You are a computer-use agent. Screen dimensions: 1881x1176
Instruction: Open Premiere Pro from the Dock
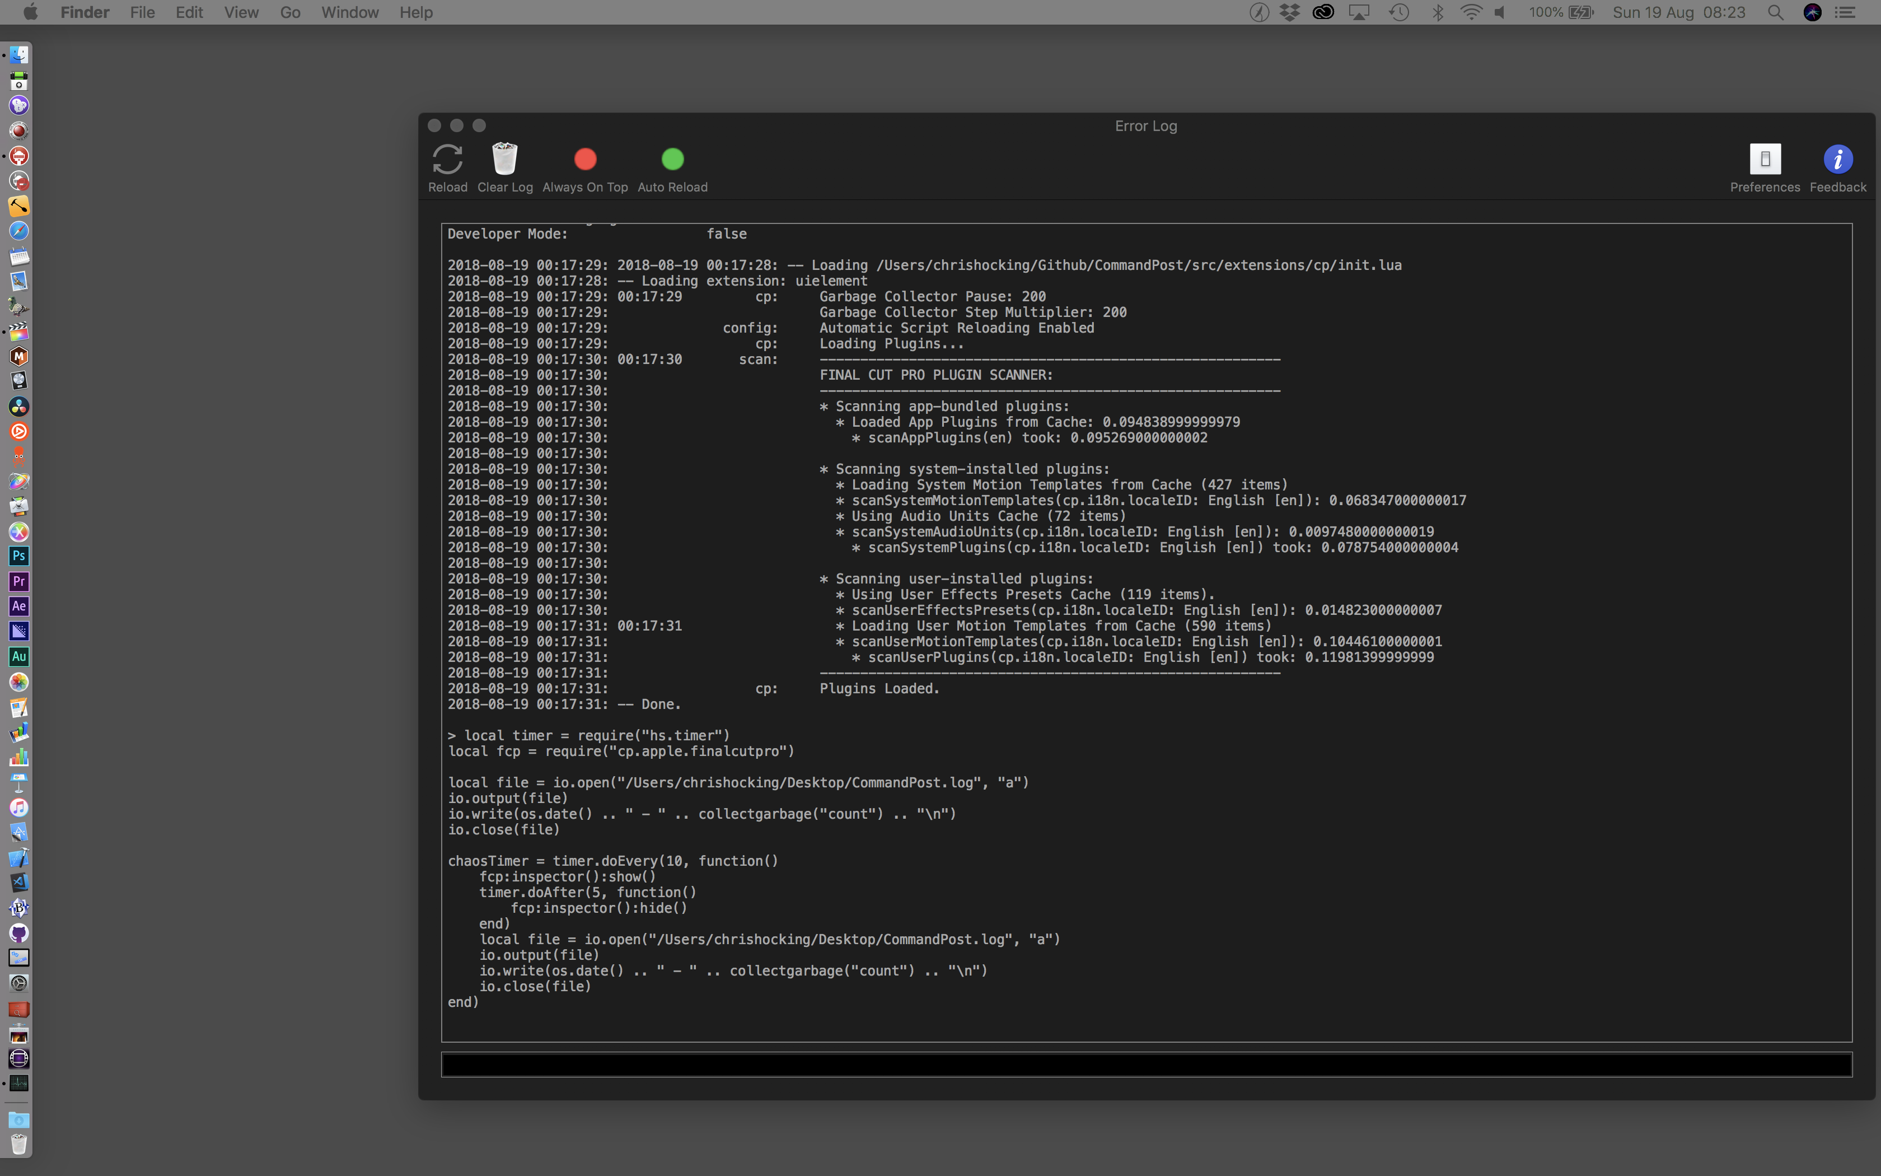point(20,581)
